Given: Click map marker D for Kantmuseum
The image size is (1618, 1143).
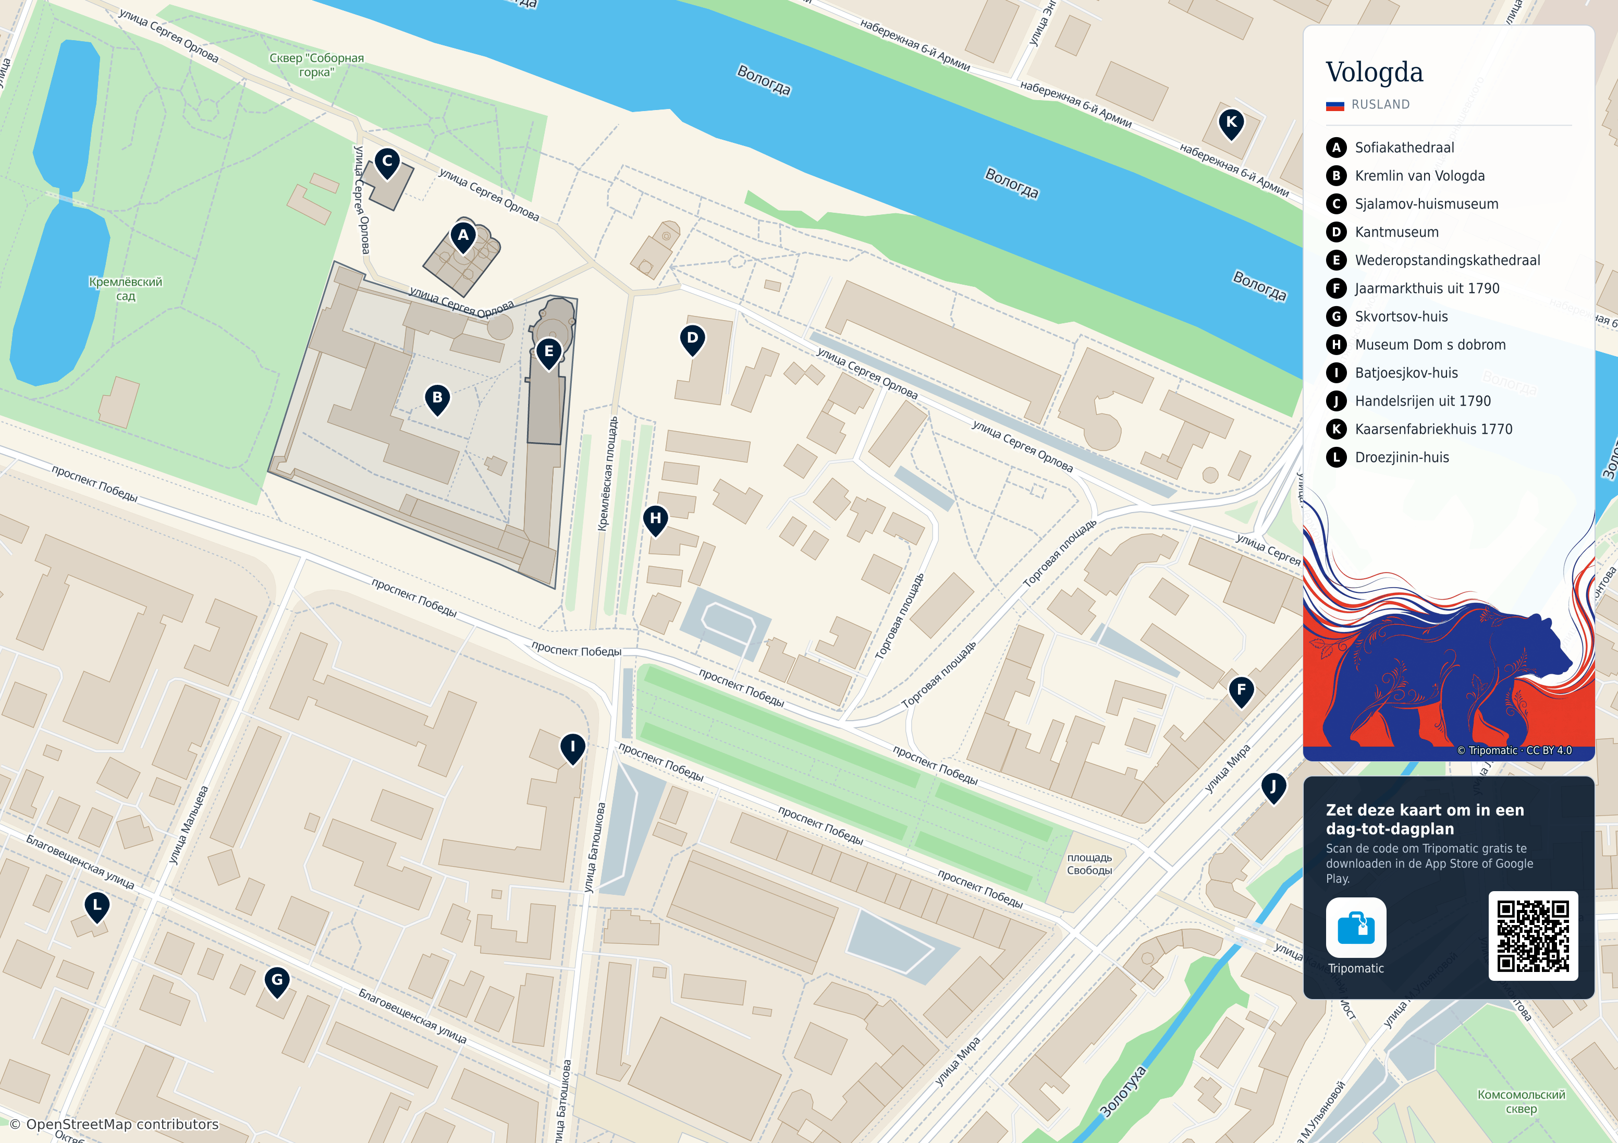Looking at the screenshot, I should [693, 340].
